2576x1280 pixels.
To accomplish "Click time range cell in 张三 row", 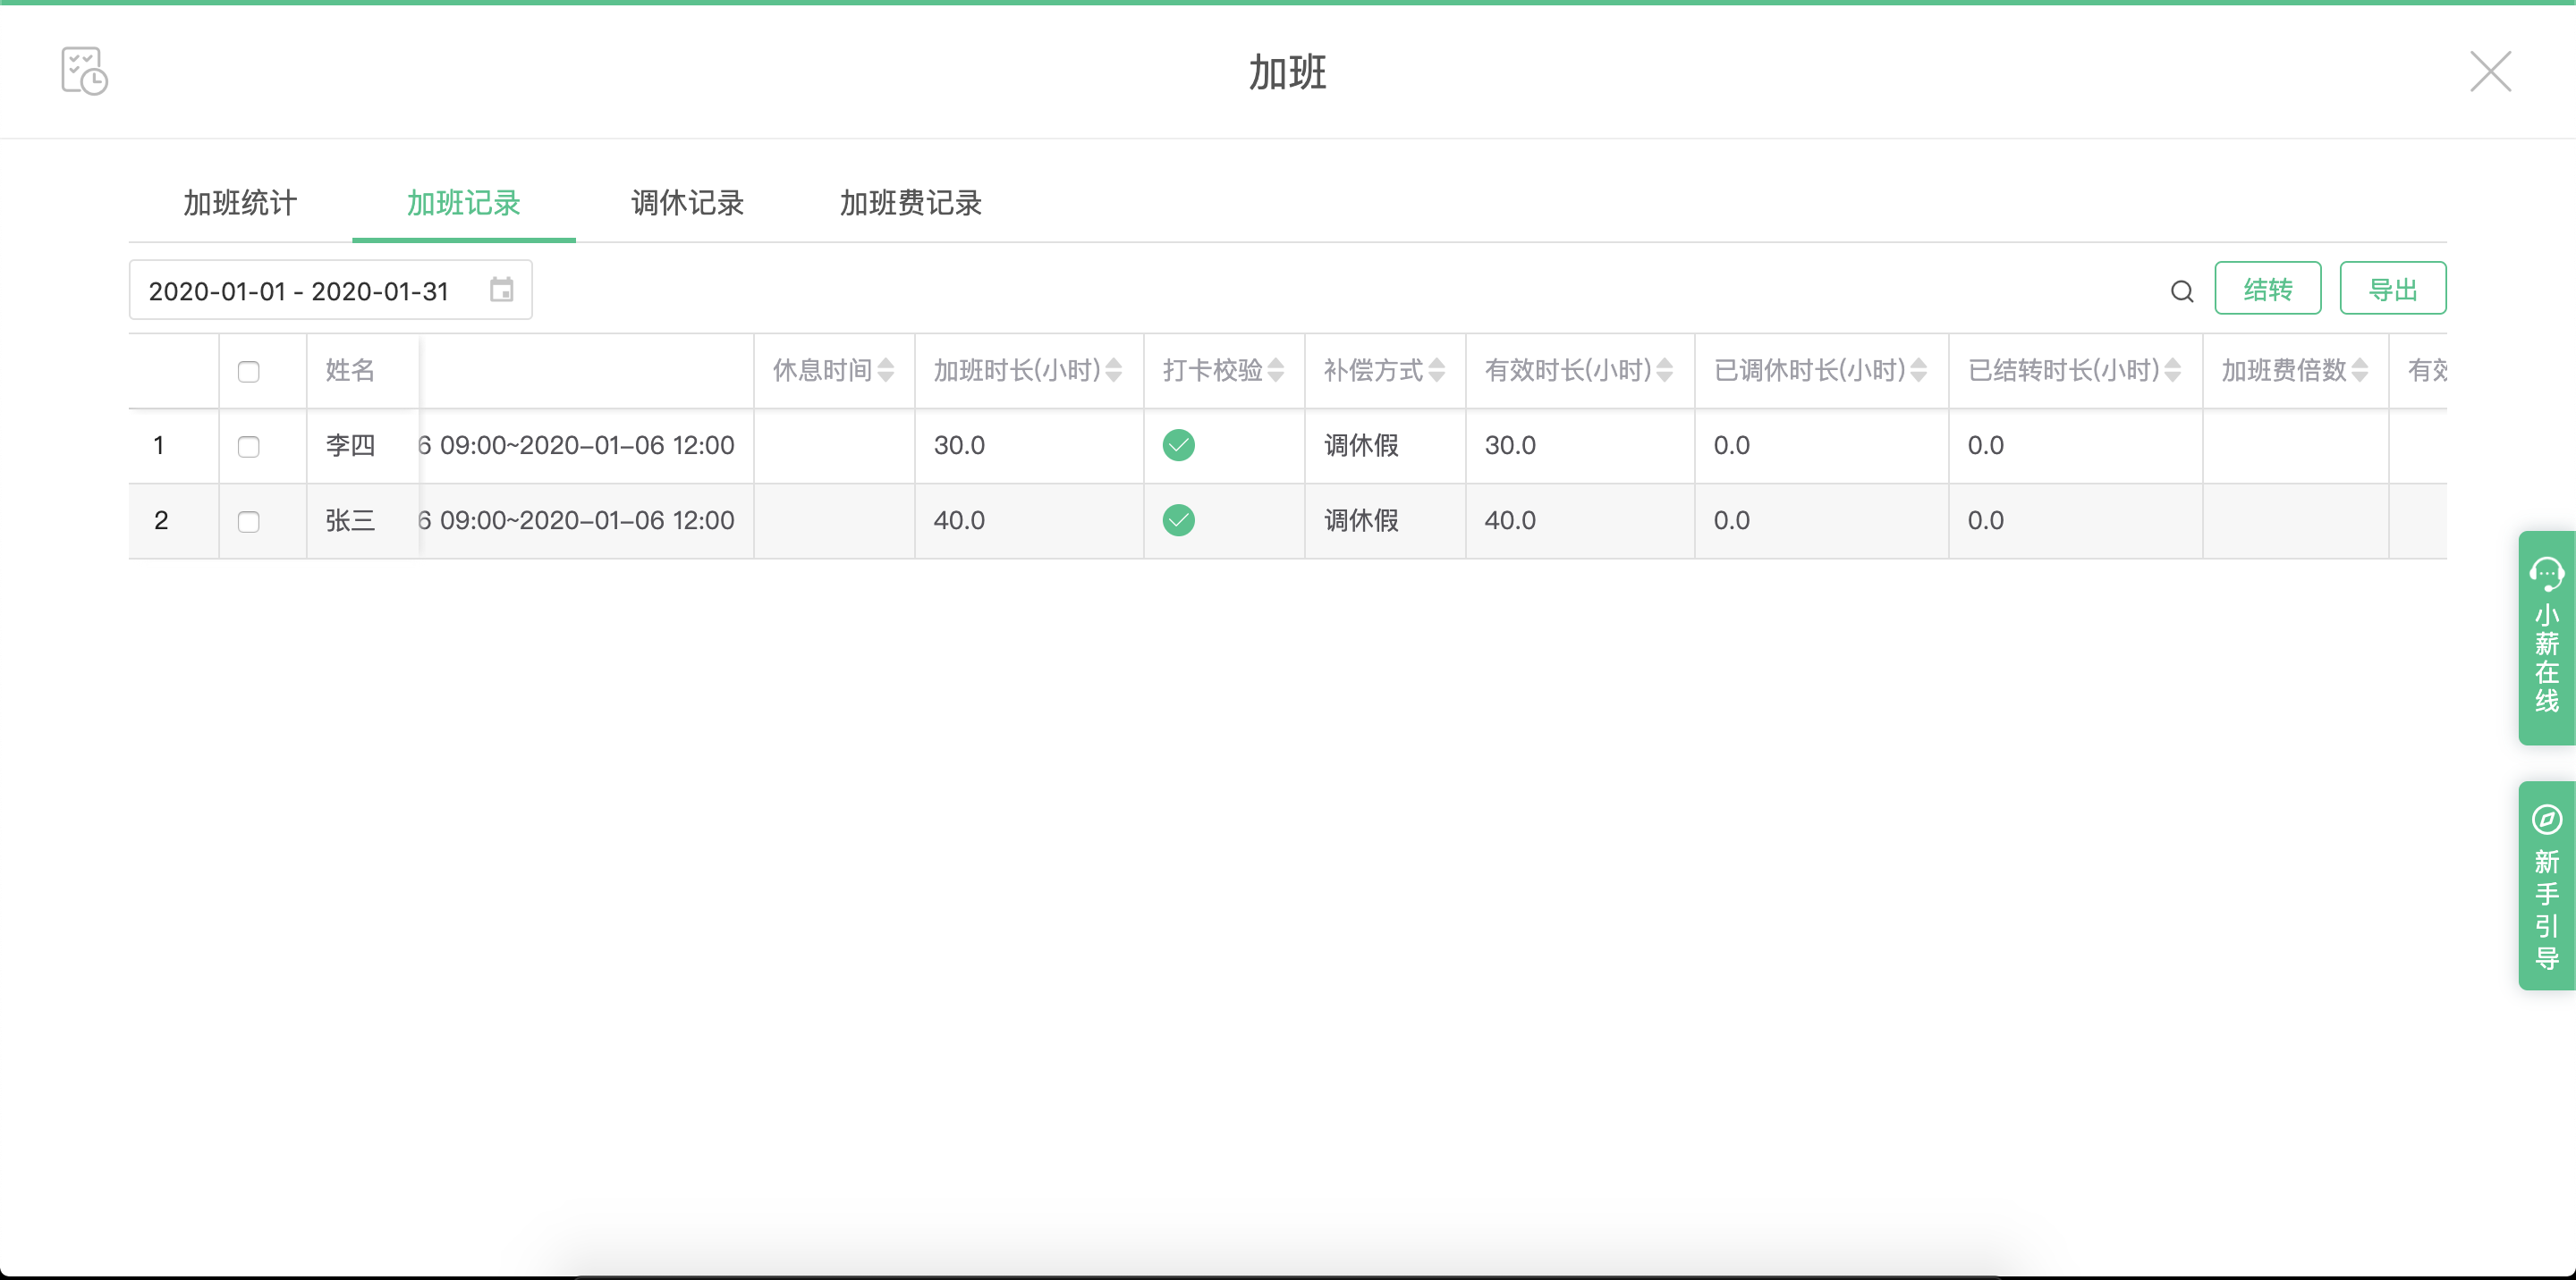I will [577, 519].
